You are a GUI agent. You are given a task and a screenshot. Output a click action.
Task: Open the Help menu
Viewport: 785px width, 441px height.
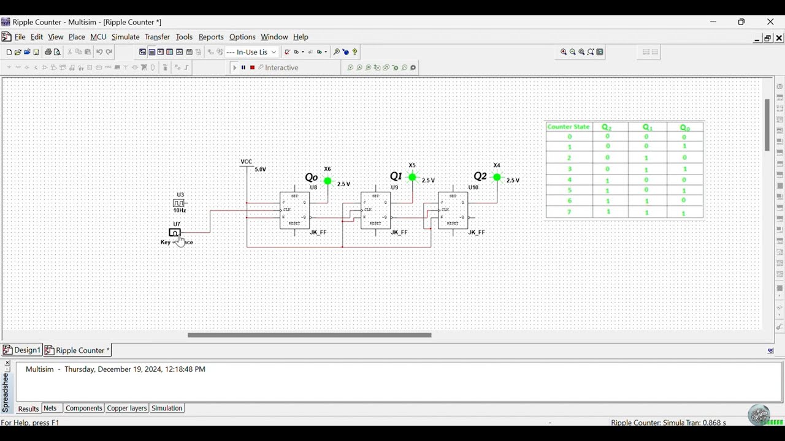(x=301, y=37)
